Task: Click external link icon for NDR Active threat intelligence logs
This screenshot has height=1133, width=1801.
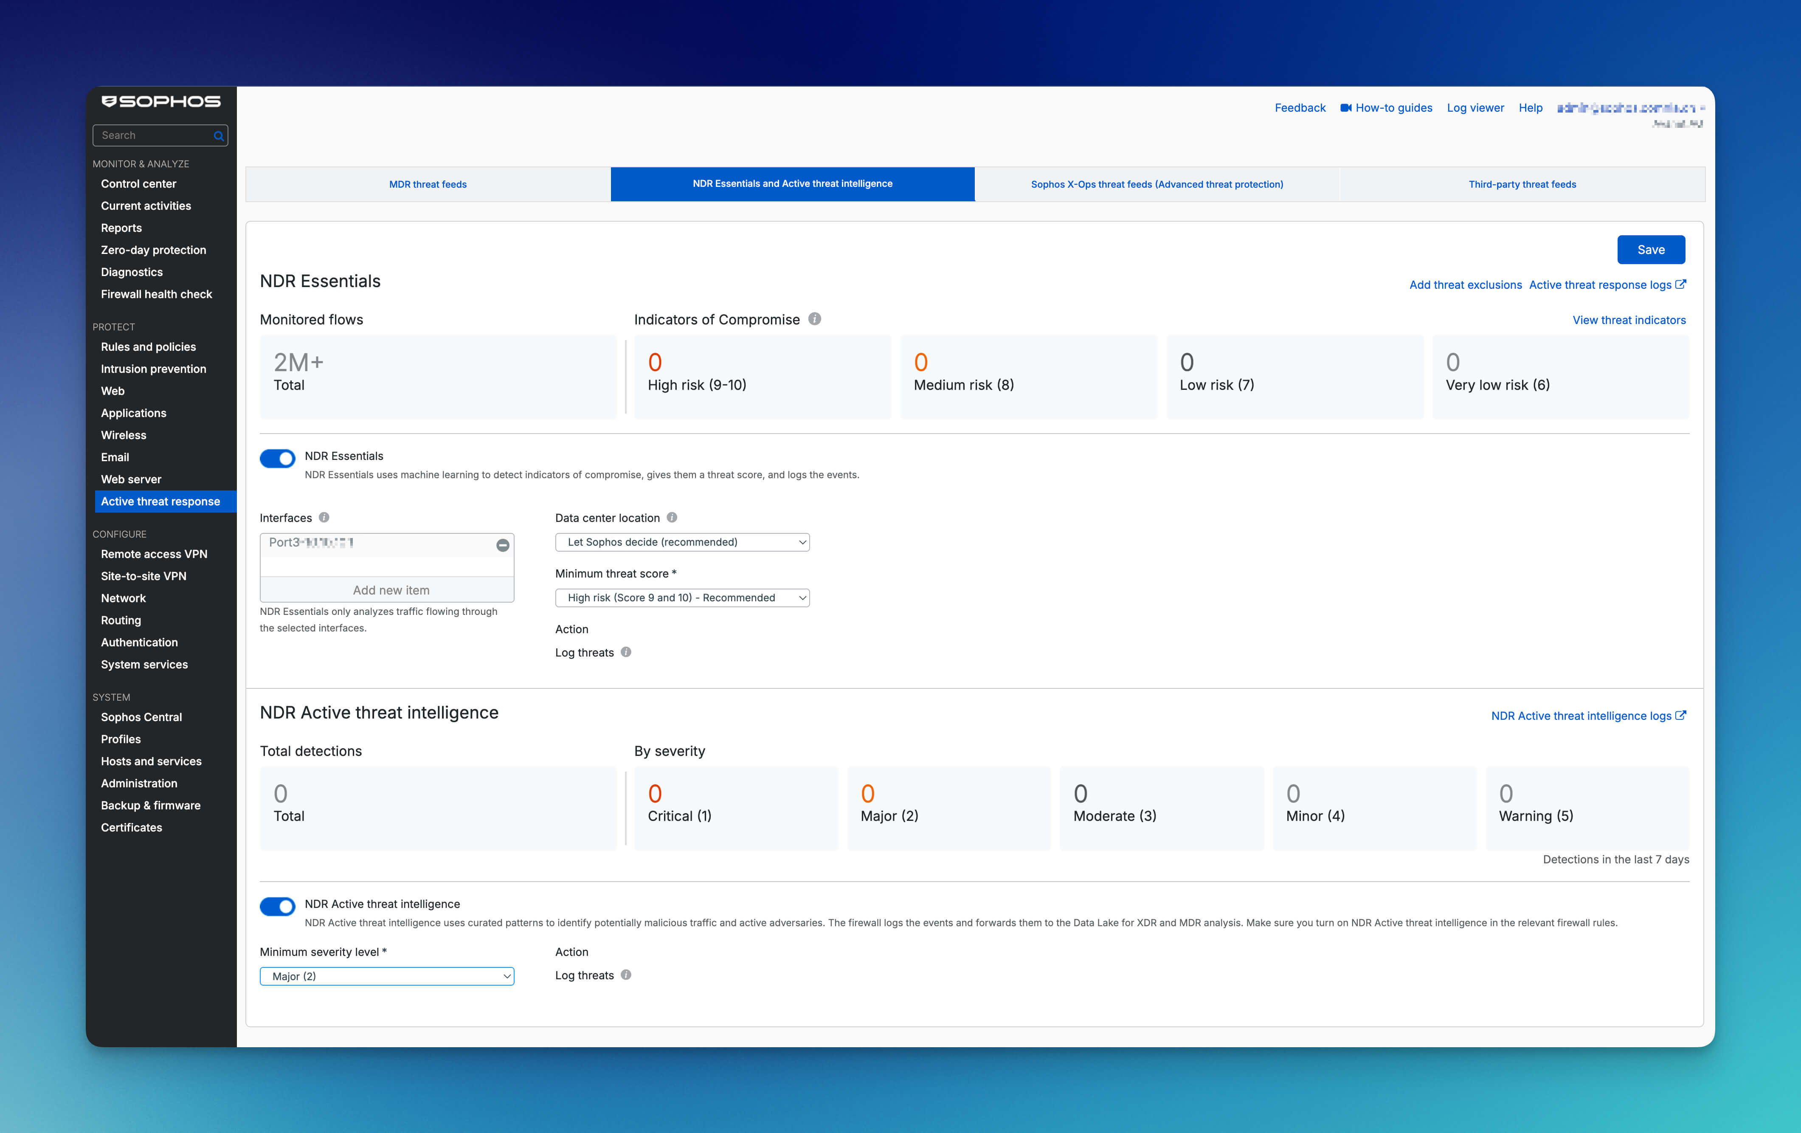Action: (x=1680, y=716)
